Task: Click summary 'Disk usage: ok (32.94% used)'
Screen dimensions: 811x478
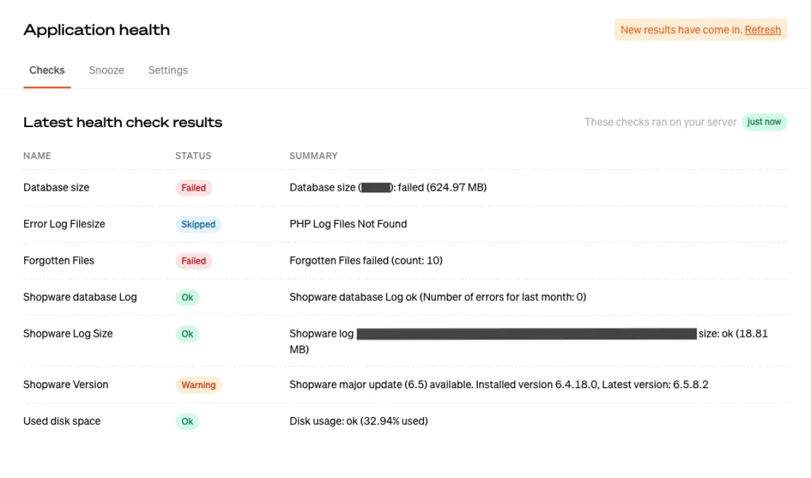Action: pos(359,421)
